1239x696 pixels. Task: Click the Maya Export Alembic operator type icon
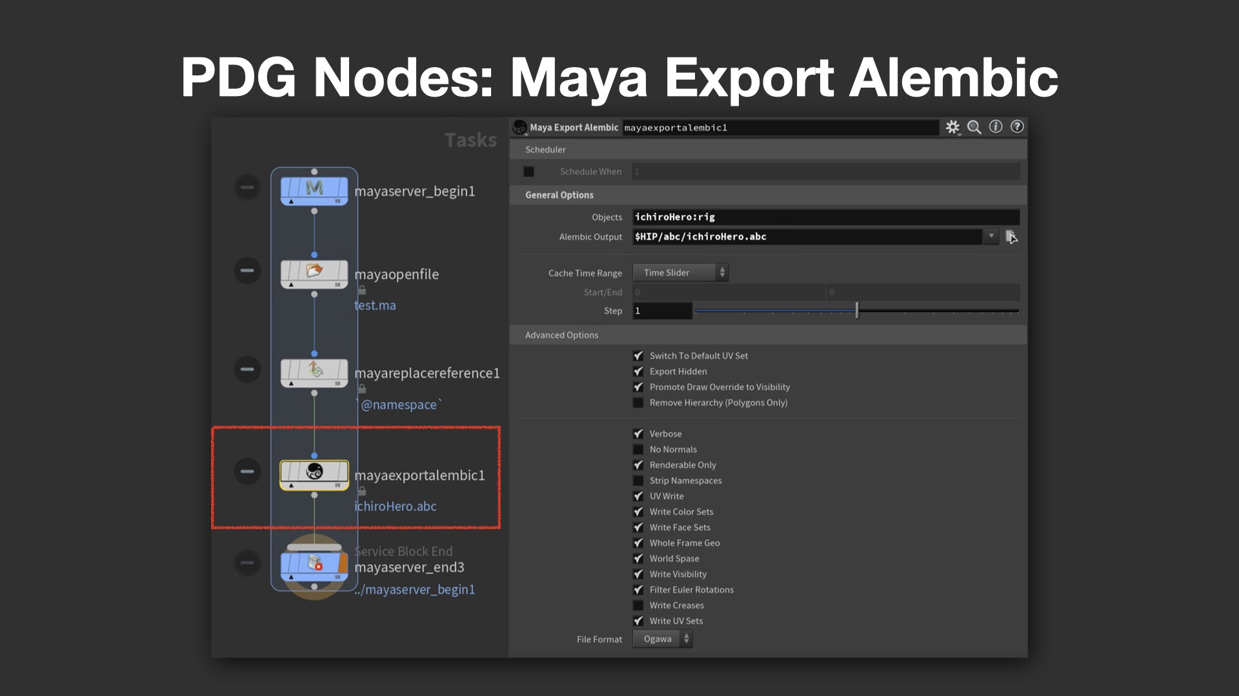pyautogui.click(x=519, y=128)
